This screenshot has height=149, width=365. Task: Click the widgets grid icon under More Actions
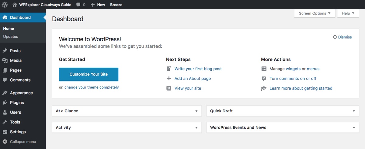point(264,69)
